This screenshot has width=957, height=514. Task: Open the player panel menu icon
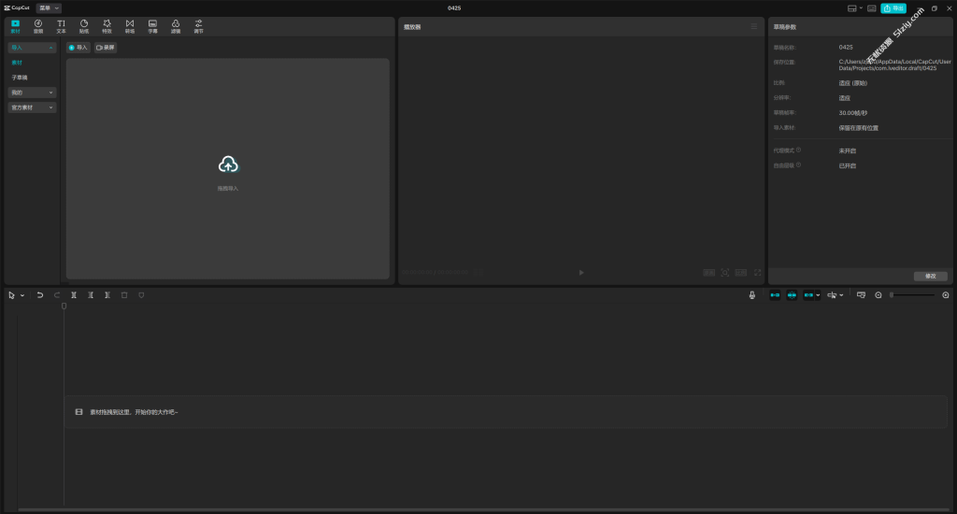(754, 27)
